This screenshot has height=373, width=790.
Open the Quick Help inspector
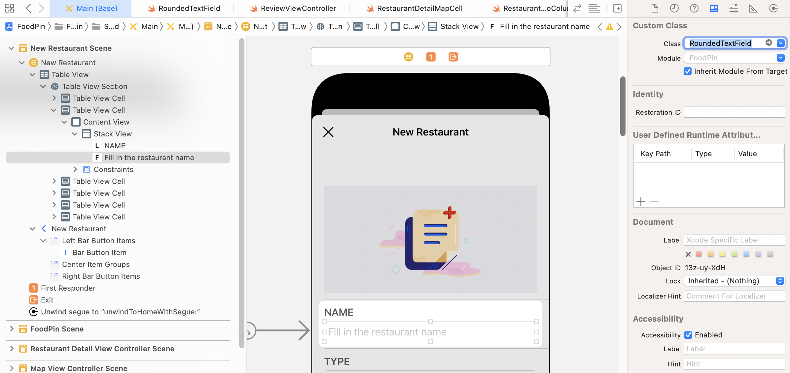[x=694, y=8]
